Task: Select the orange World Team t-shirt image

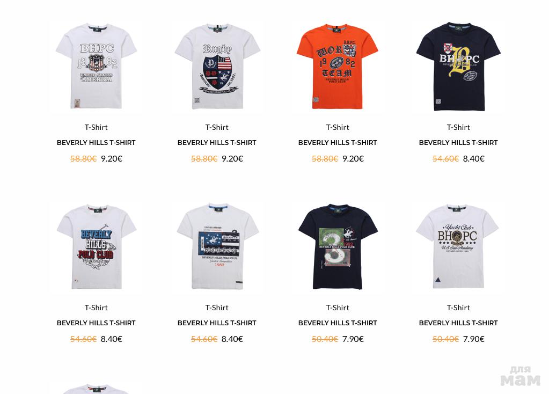Action: 338,67
